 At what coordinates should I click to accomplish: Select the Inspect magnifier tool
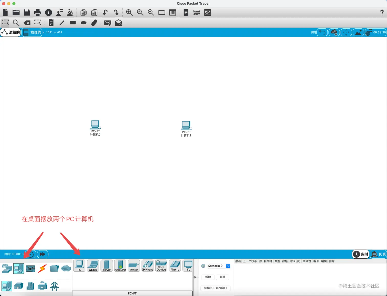16,23
